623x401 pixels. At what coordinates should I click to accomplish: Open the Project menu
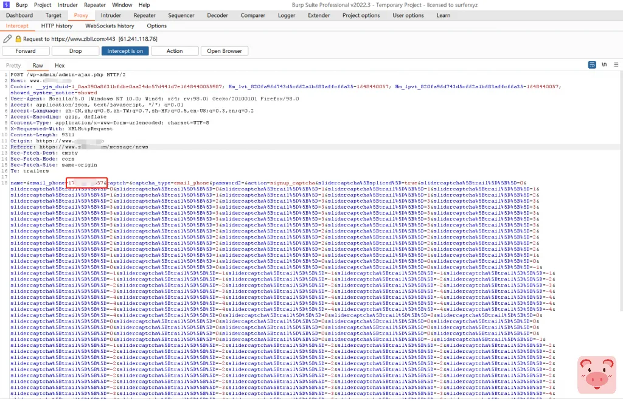pyautogui.click(x=43, y=5)
